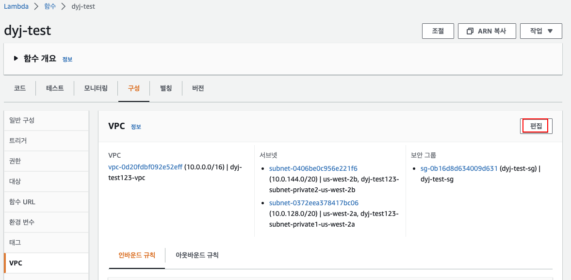This screenshot has height=280, width=571.
Task: Select the 별칭 tab
Action: click(166, 88)
